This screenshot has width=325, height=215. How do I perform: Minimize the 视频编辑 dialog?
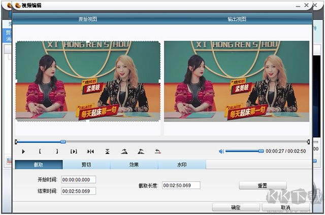pyautogui.click(x=298, y=6)
